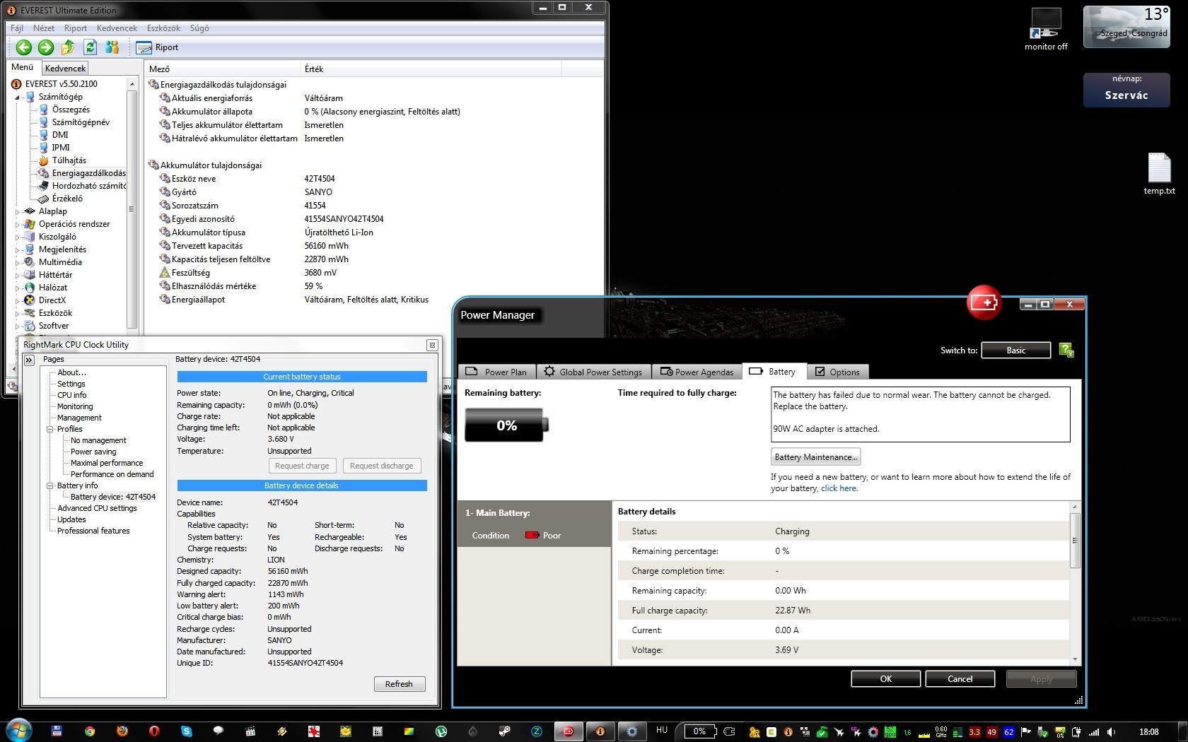Open the Fájl menu in EVEREST
This screenshot has height=742, width=1188.
(17, 28)
